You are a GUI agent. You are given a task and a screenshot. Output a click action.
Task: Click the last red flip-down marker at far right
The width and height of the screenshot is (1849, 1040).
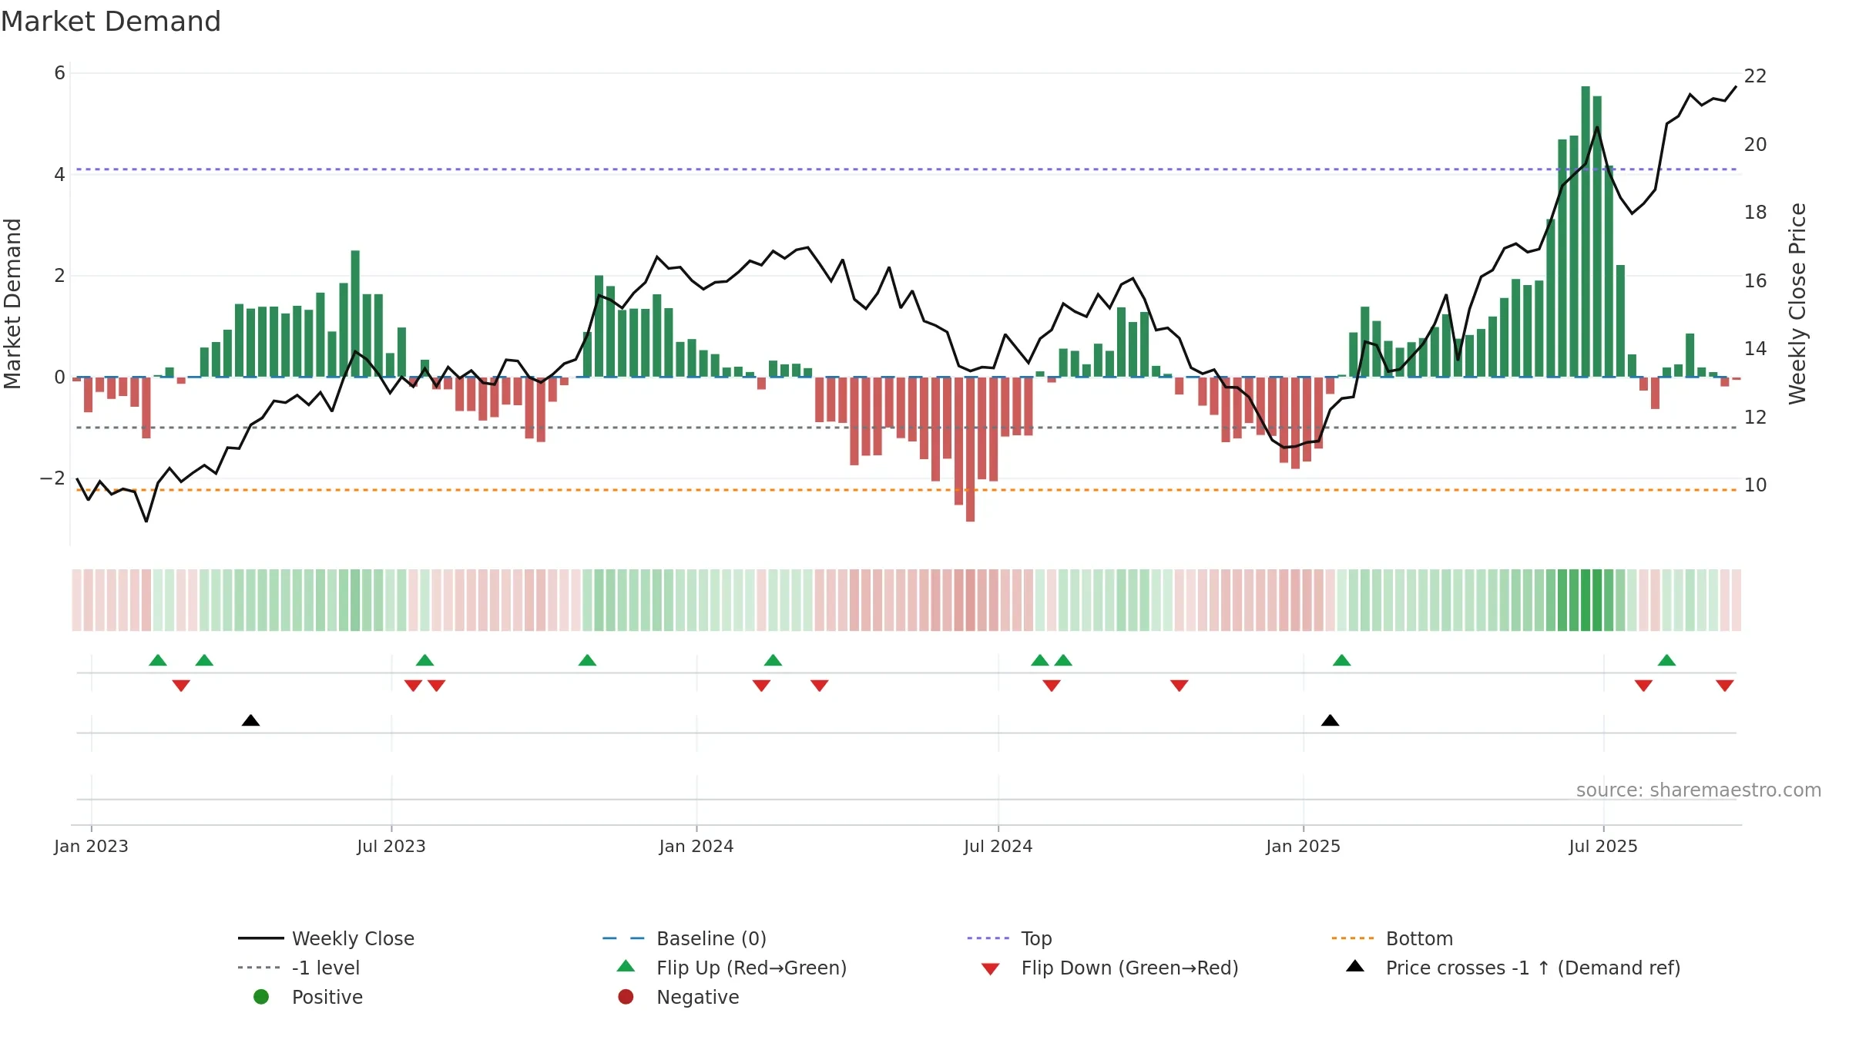[x=1725, y=686]
